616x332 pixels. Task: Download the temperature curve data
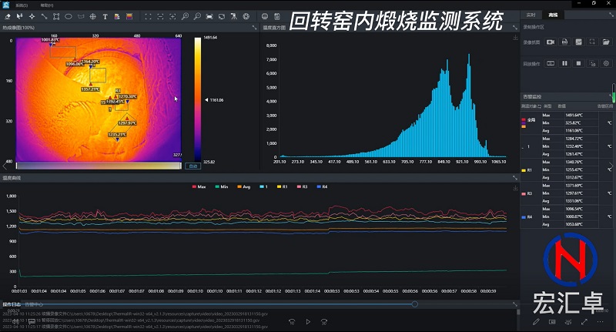515,188
